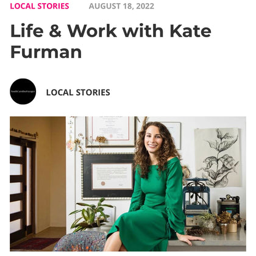This screenshot has height=256, width=256.
Task: Click the red rug on the floor
Action: click(x=35, y=243)
